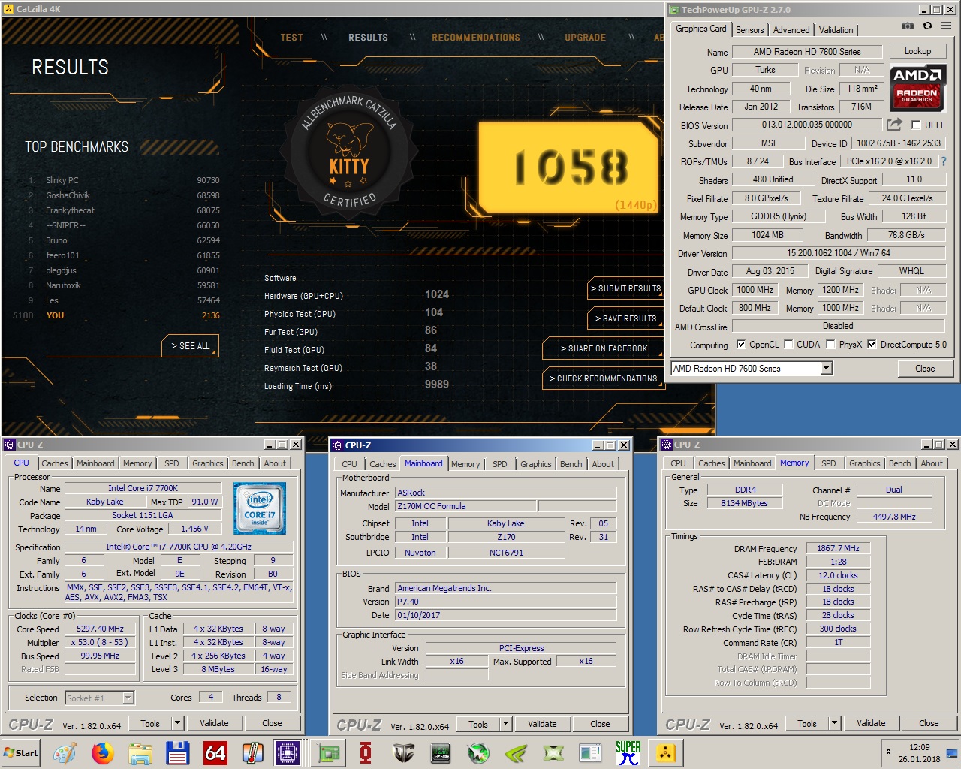The image size is (961, 769).
Task: Toggle the PhysX computing checkbox
Action: pyautogui.click(x=830, y=345)
